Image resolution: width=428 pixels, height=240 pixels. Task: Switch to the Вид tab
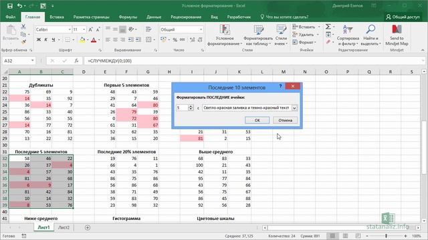pyautogui.click(x=214, y=17)
